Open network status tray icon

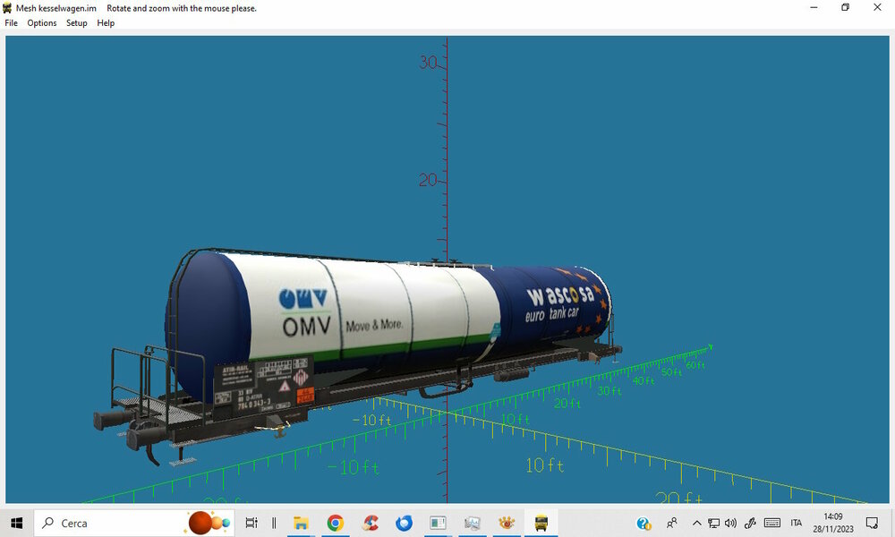[713, 523]
